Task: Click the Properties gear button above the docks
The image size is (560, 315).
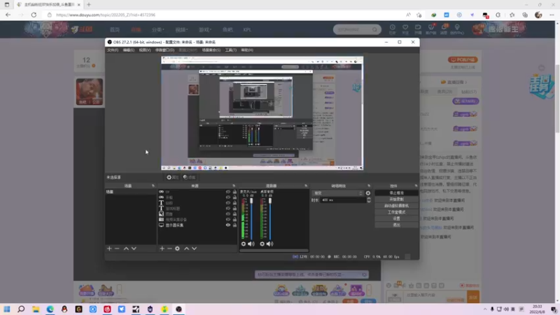Action: coord(172,177)
